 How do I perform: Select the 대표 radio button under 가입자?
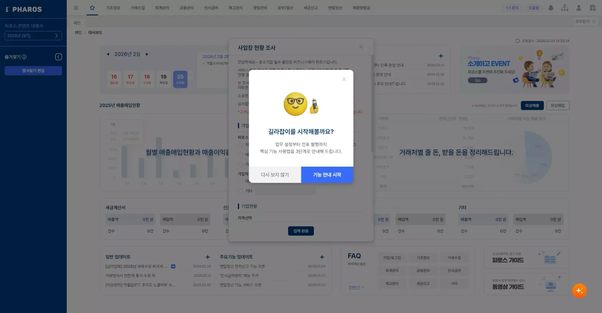(240, 181)
